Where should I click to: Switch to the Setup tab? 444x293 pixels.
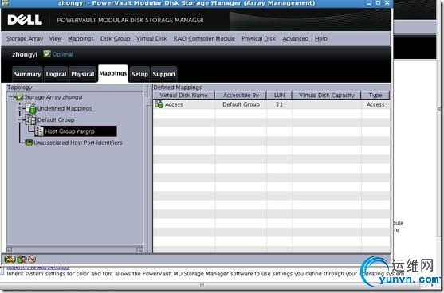(139, 74)
